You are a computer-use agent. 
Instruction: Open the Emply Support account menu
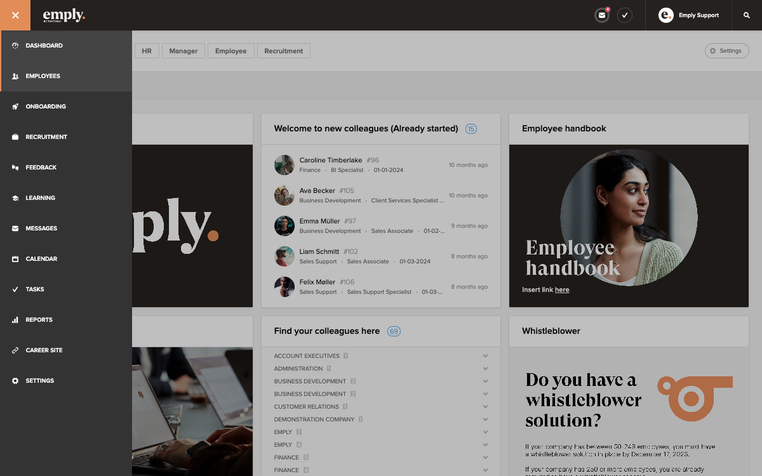pos(688,15)
